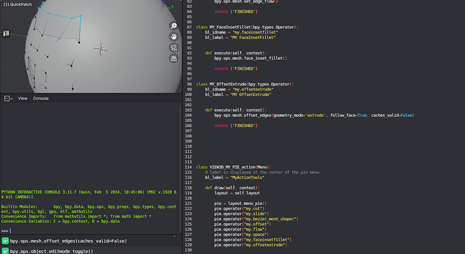Click the line pie.operator("my.slide")
Image resolution: width=465 pixels, height=254 pixels.
(x=241, y=214)
